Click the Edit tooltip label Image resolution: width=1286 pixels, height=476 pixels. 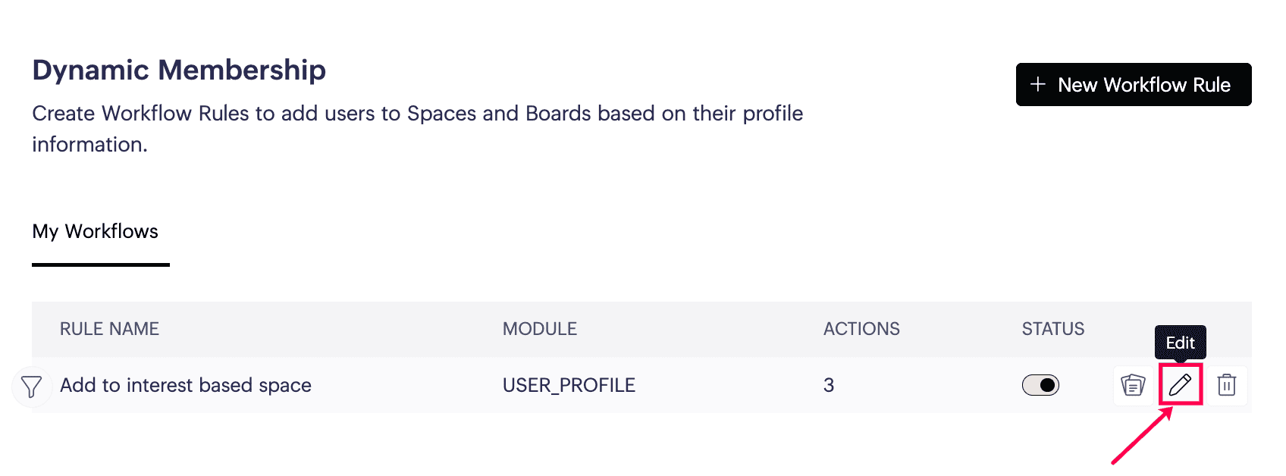point(1180,343)
